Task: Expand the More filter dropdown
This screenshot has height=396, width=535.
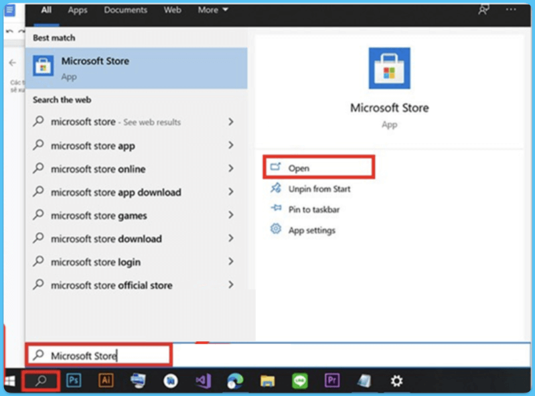Action: click(x=213, y=10)
